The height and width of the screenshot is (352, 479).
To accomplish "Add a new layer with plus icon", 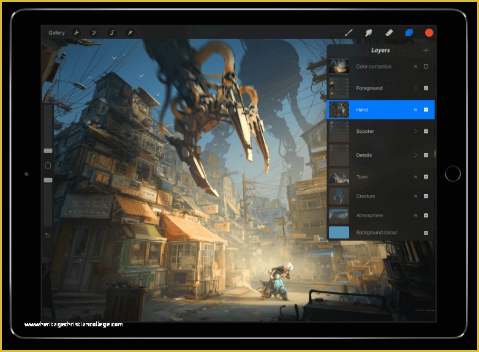I will tap(426, 50).
